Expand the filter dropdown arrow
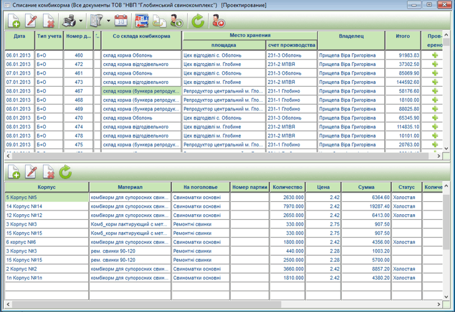 tap(108, 22)
